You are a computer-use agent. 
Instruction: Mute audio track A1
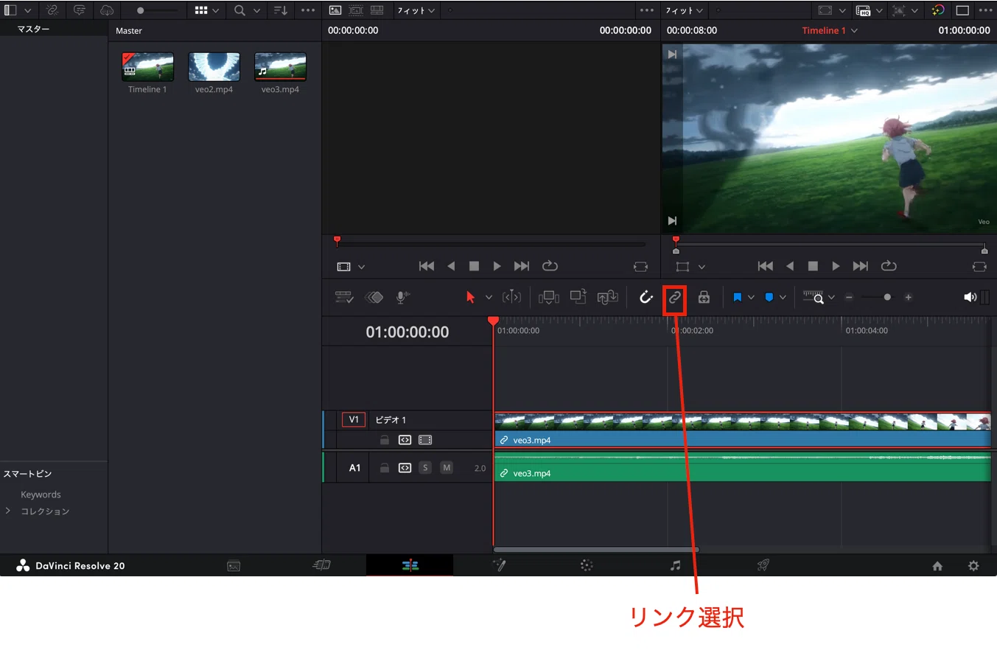pyautogui.click(x=447, y=468)
